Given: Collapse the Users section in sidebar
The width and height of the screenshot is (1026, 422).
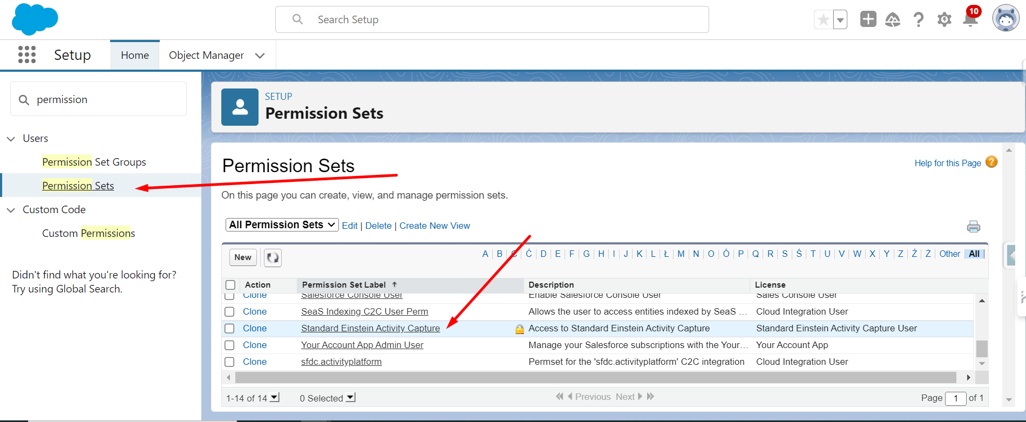Looking at the screenshot, I should point(11,139).
